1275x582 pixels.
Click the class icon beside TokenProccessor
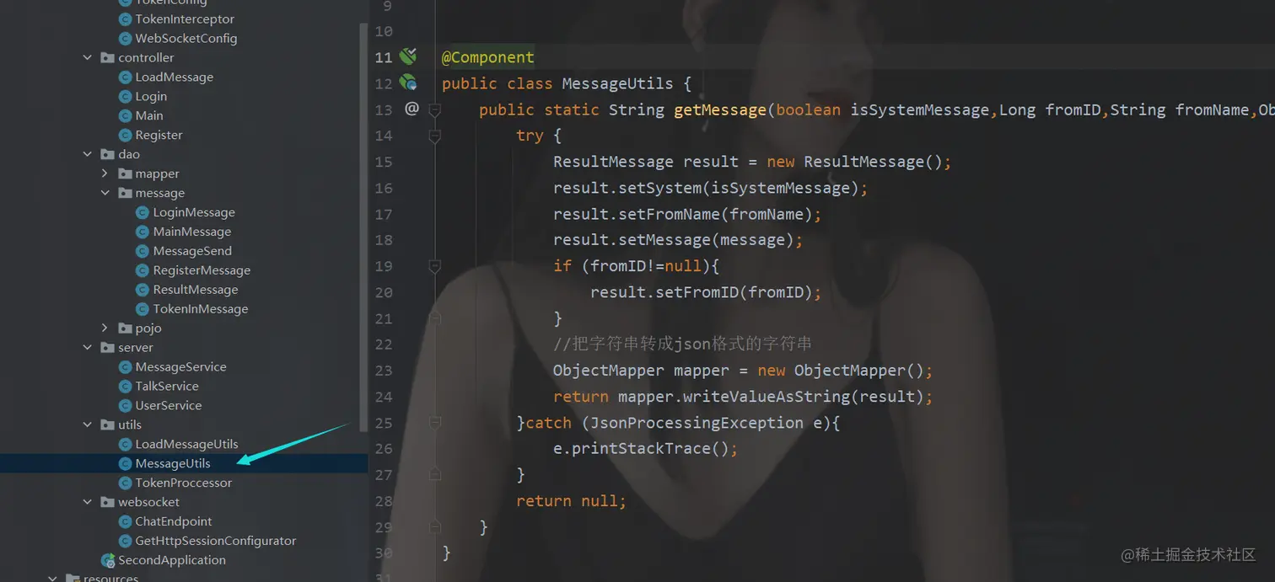click(125, 483)
